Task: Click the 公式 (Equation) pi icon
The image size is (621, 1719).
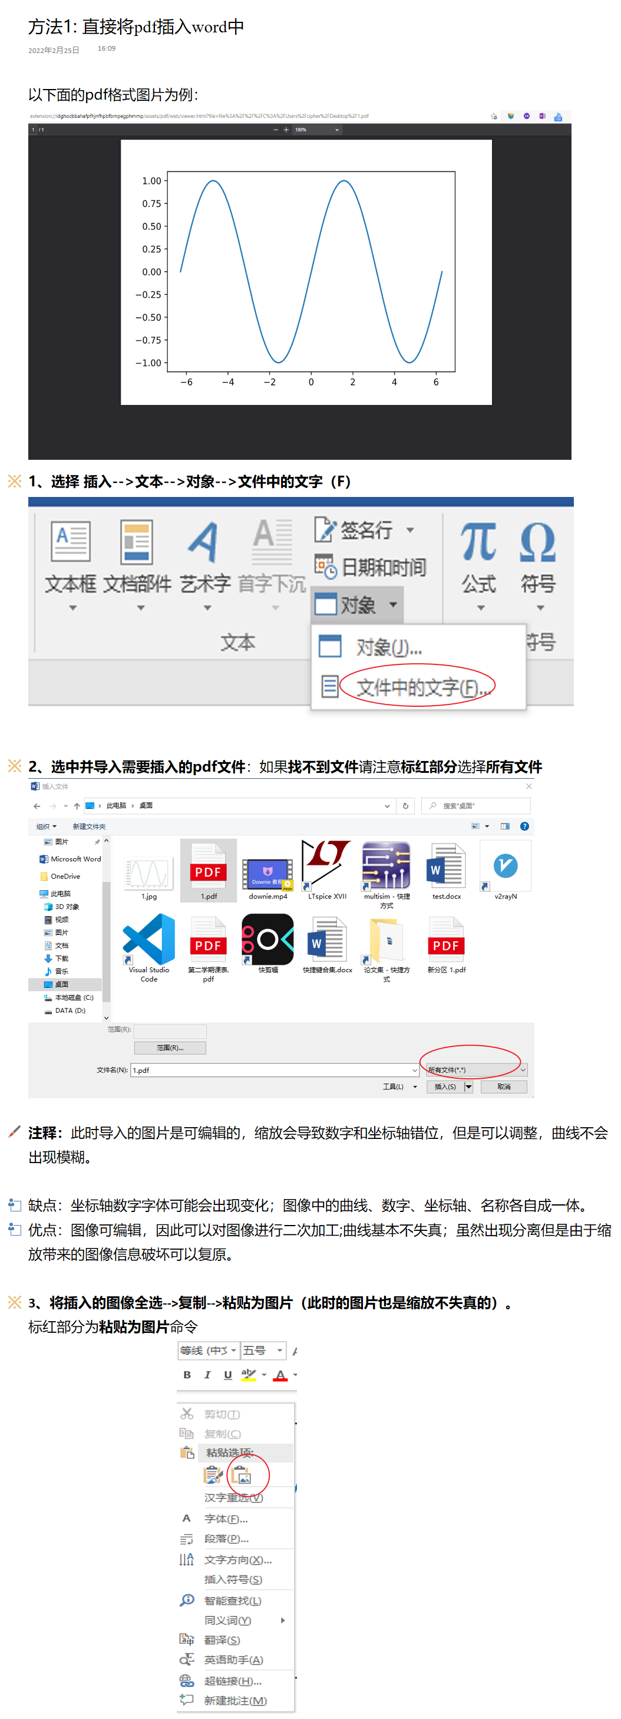Action: pyautogui.click(x=478, y=541)
